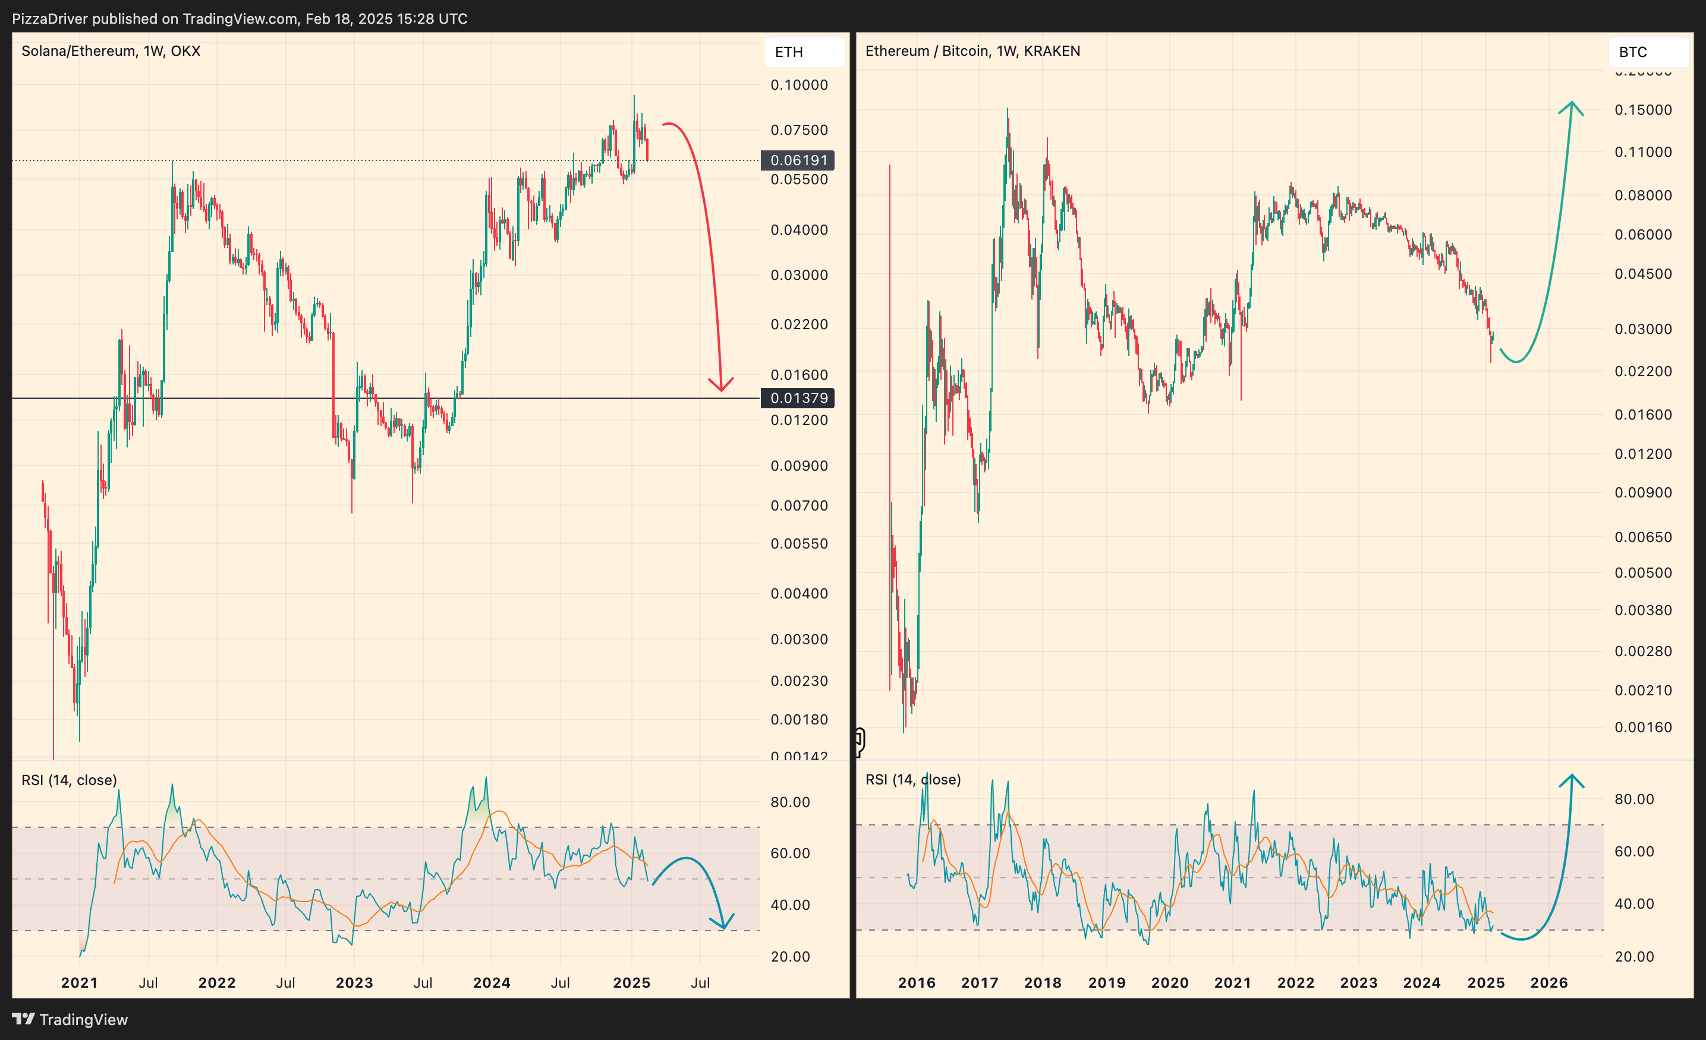Click the PizzaDriver published on TradingView.com header
The height and width of the screenshot is (1040, 1706).
240,18
